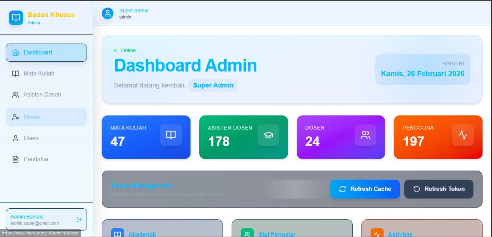Open the Dosen sidebar menu entry
Viewport: 492px width, 237px height.
33,117
